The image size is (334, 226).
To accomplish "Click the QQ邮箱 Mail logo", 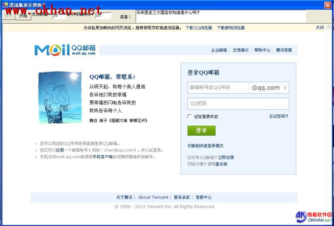I will tap(65, 50).
